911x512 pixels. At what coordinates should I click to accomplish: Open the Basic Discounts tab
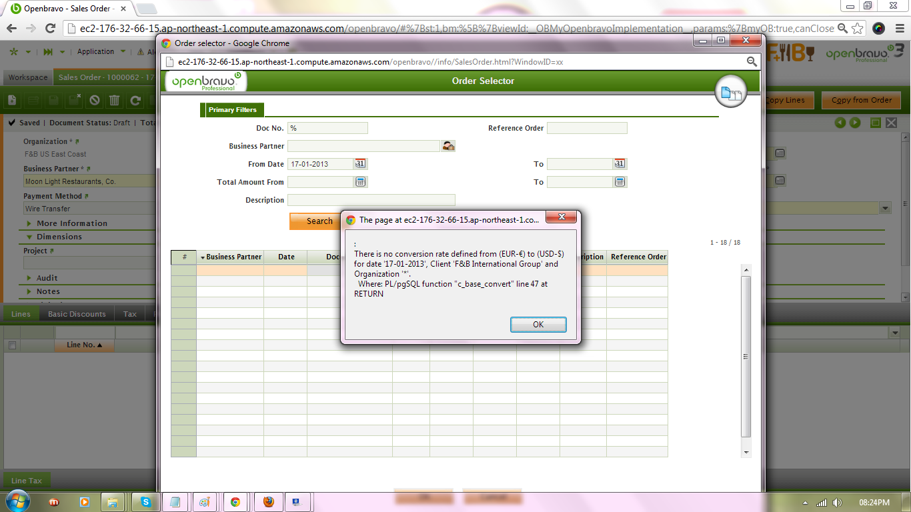coord(77,314)
